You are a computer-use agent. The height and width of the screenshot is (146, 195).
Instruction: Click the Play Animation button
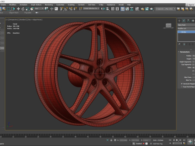coord(177,140)
